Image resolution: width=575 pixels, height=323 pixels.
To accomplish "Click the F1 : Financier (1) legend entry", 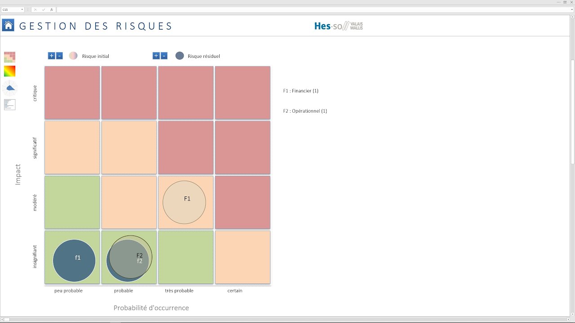I will pos(301,91).
